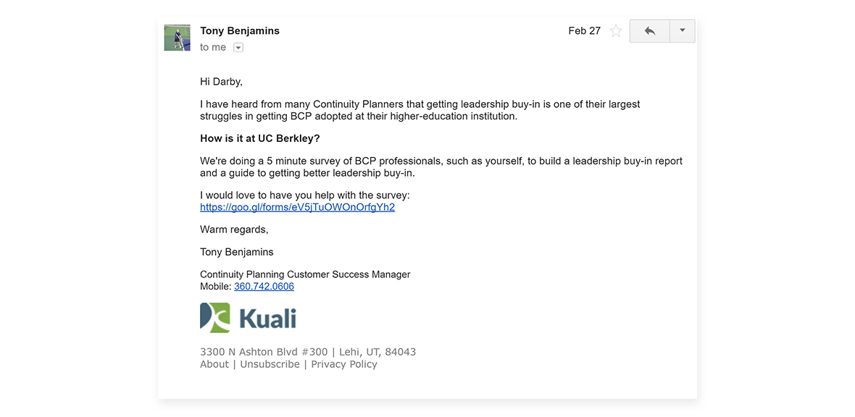Call the mobile number 360.742.0606
This screenshot has width=855, height=417.
point(264,286)
